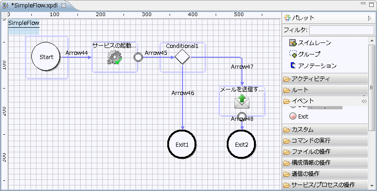
Task: Click the output port circle before Arrow45
Action: (x=138, y=57)
